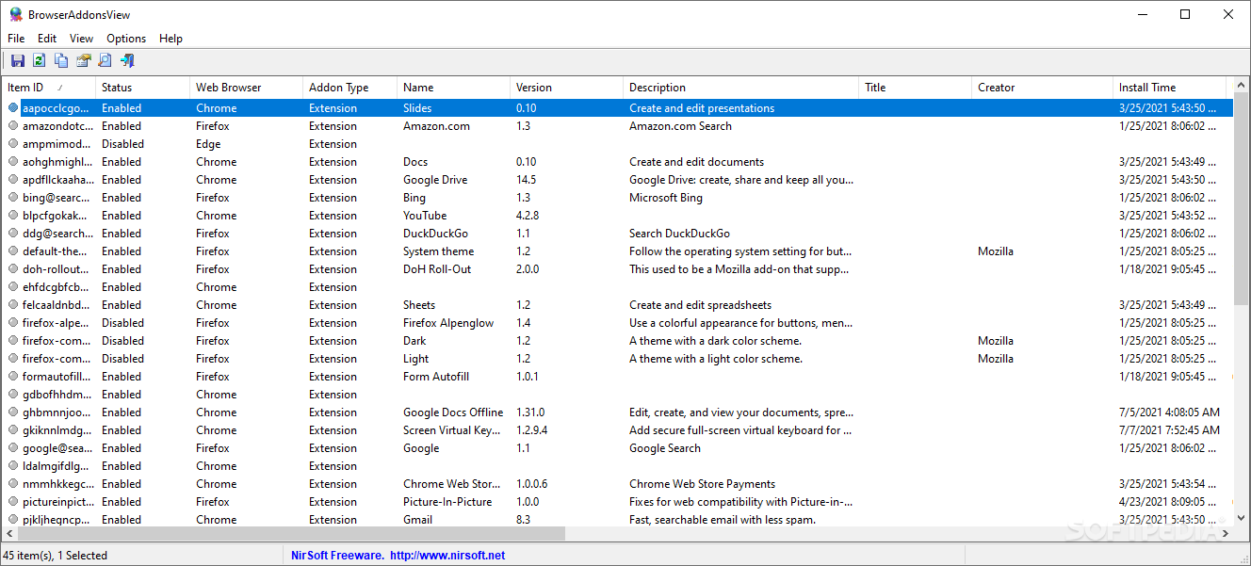Click the row icon beside gkiknnlmdg item

coord(13,430)
